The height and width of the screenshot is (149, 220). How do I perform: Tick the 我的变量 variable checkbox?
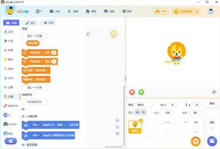tap(23, 43)
